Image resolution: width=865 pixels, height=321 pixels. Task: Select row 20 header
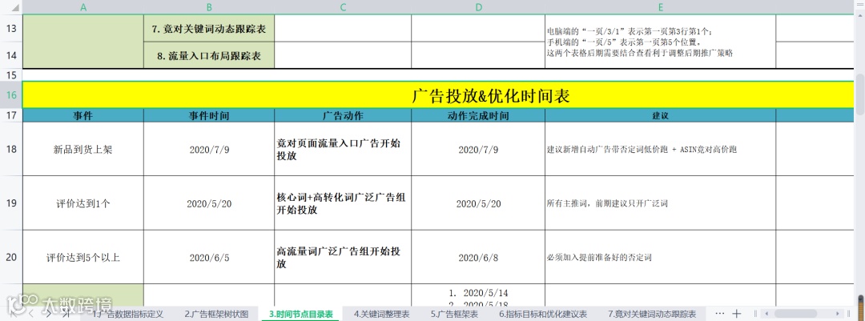coord(11,257)
